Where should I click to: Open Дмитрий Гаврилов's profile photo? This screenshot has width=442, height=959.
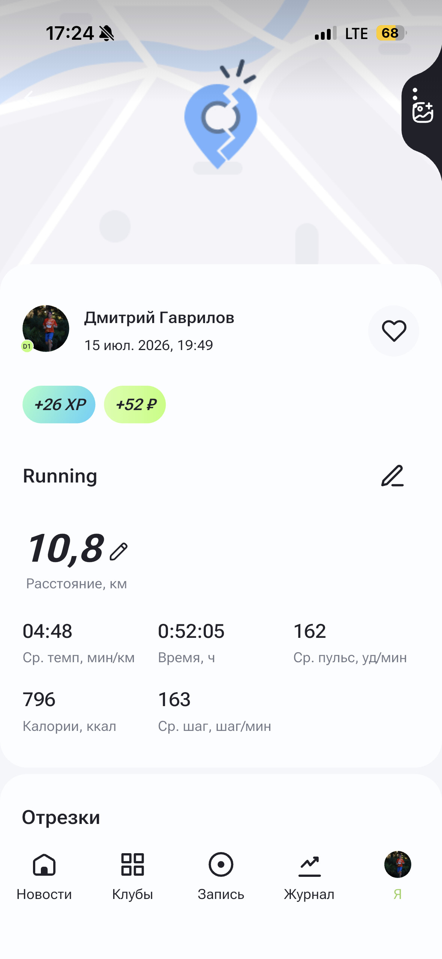(x=46, y=328)
